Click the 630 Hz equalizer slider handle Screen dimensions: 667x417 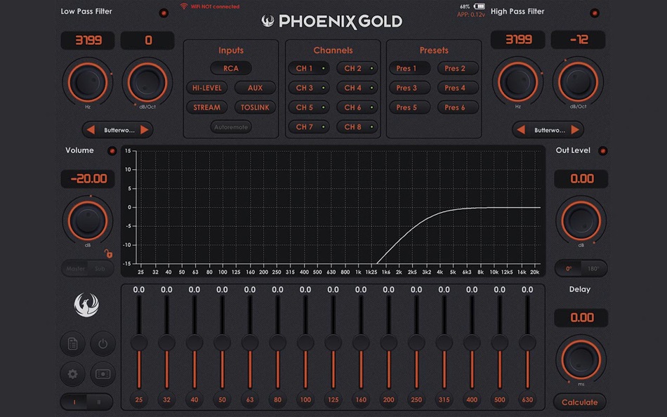tap(527, 343)
